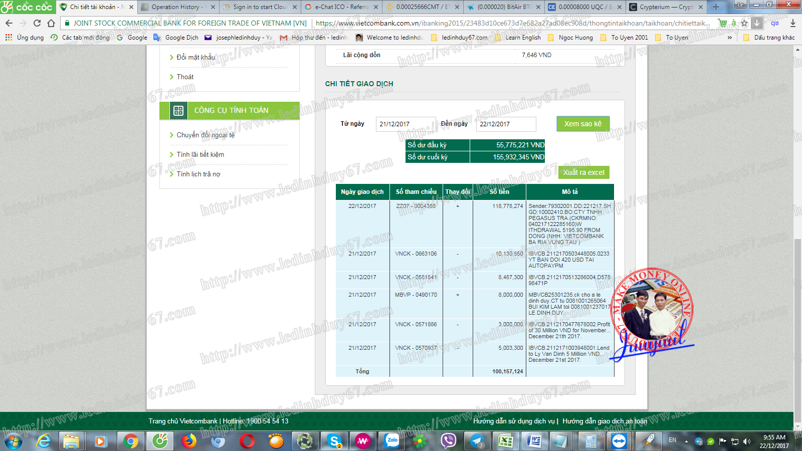This screenshot has height=451, width=802.
Task: Open Firefox from the taskbar
Action: tap(189, 441)
